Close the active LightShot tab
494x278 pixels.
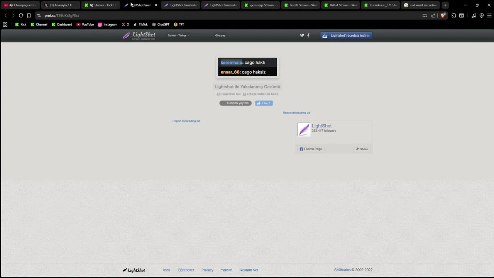(x=156, y=5)
